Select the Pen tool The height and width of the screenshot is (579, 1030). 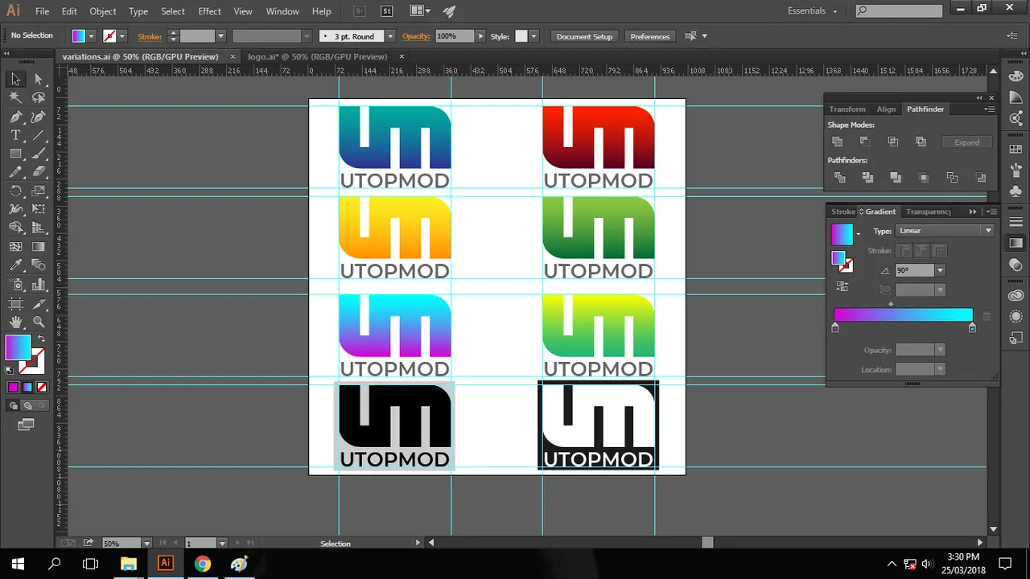tap(15, 117)
